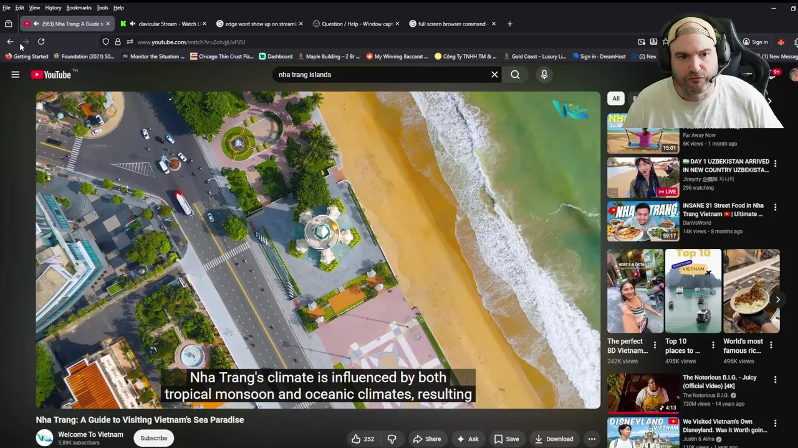Screen dimensions: 798x448
Task: Open the Bookmarks menu
Action: click(79, 7)
